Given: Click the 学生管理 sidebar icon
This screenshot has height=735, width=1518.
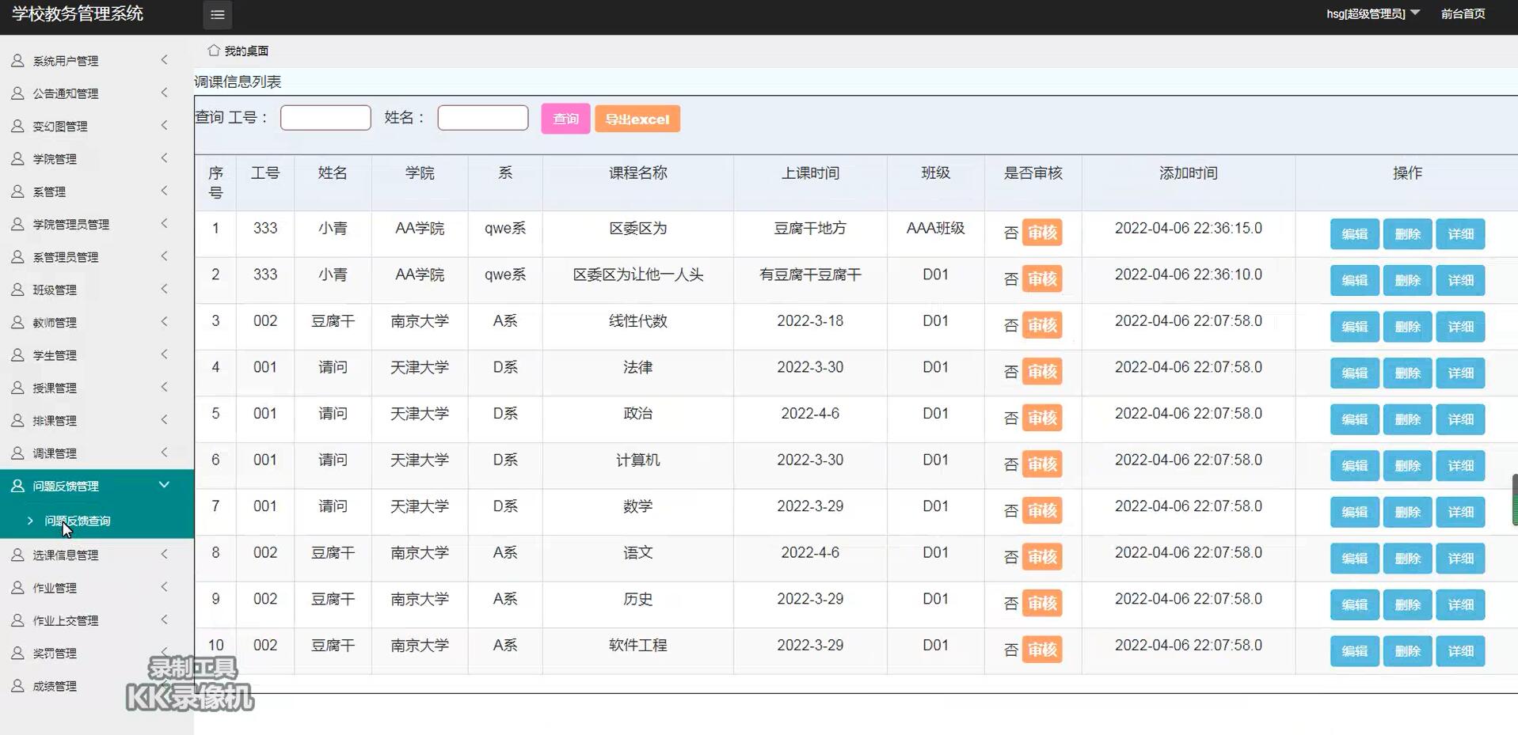Looking at the screenshot, I should 17,354.
